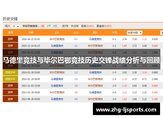Open the 0:1 score link
The height and width of the screenshot is (118, 163).
pos(76,39)
